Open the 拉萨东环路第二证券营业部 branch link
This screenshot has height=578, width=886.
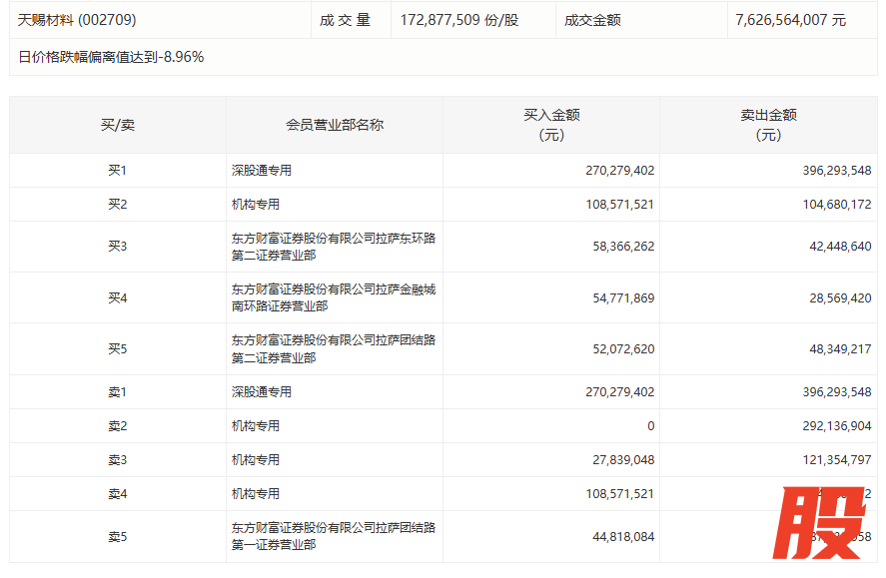coord(333,247)
